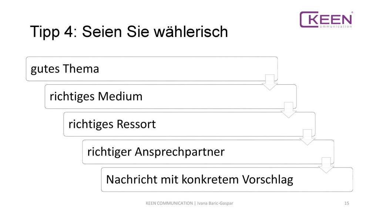Click 'KEEN COMMUNICATION' in the footer
The height and width of the screenshot is (213, 379).
[169, 203]
